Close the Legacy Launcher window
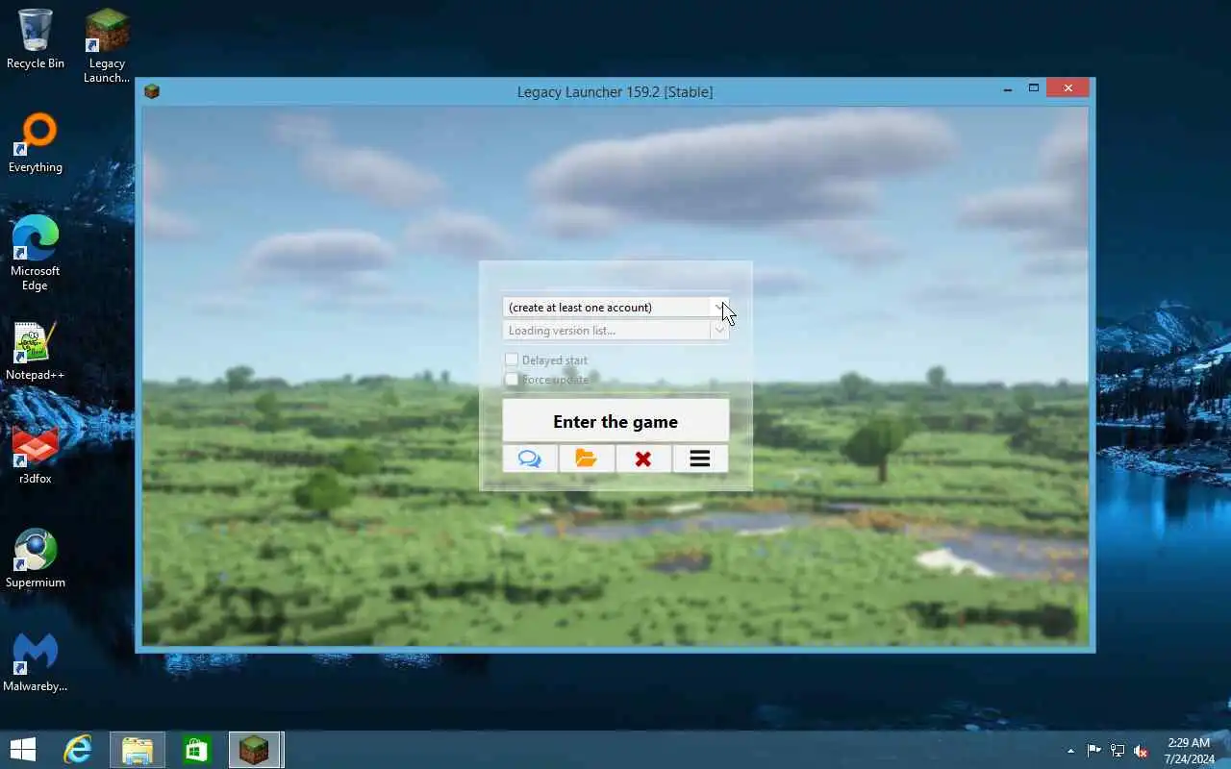Viewport: 1231px width, 769px height. (1068, 88)
